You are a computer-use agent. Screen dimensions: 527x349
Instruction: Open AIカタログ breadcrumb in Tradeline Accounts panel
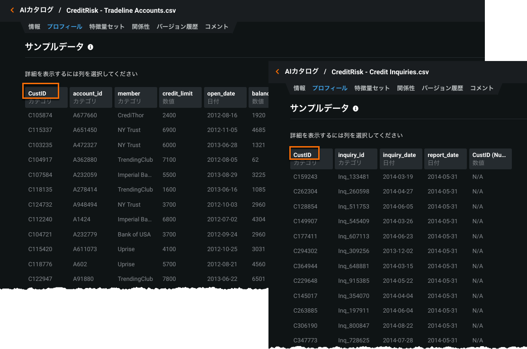click(36, 10)
